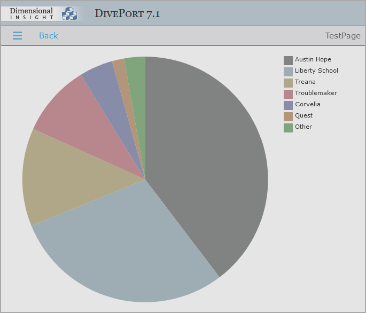Go Back using the Back link
This screenshot has width=366, height=313.
tap(48, 36)
